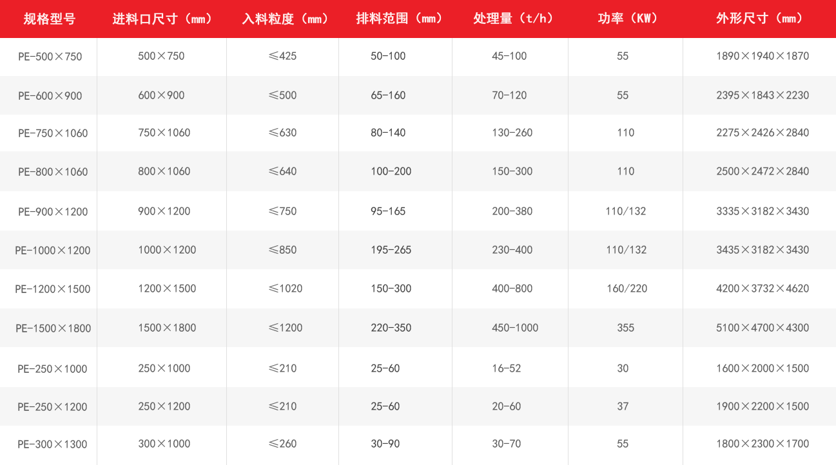Select the 入料粒度 (mm) header cell
836x465 pixels.
(283, 19)
